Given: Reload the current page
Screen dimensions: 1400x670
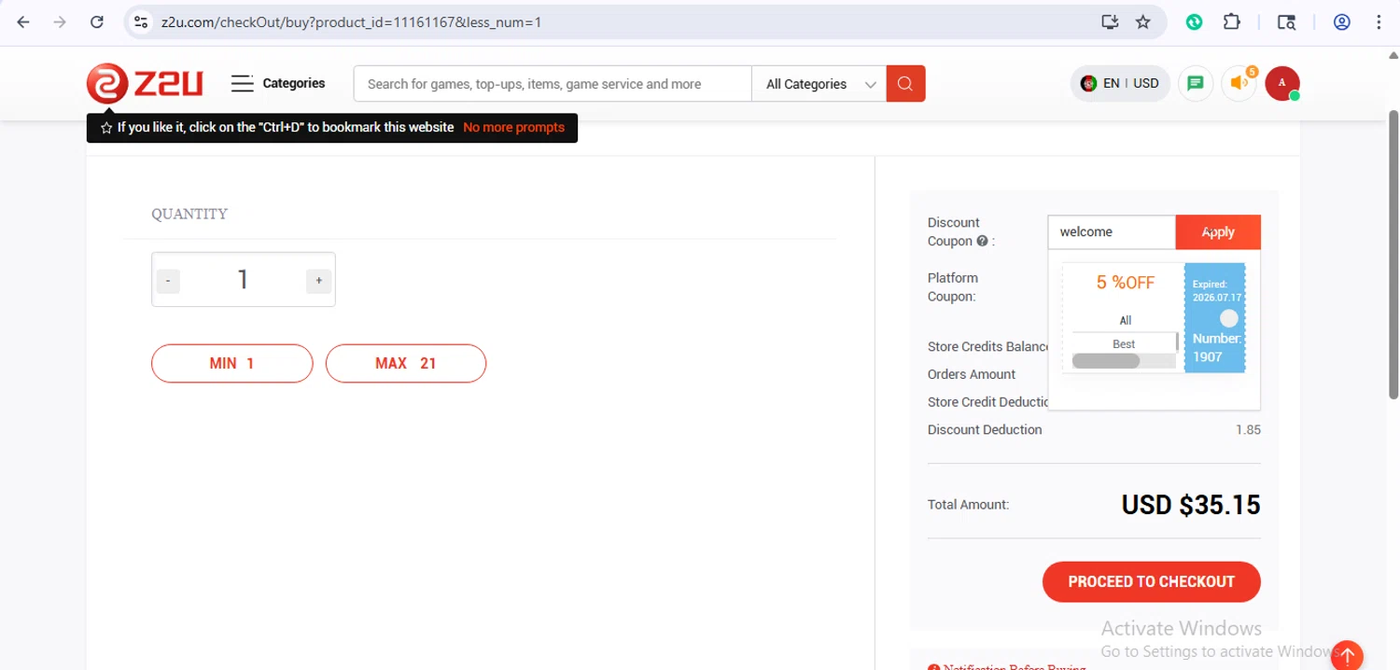Looking at the screenshot, I should click(x=97, y=22).
